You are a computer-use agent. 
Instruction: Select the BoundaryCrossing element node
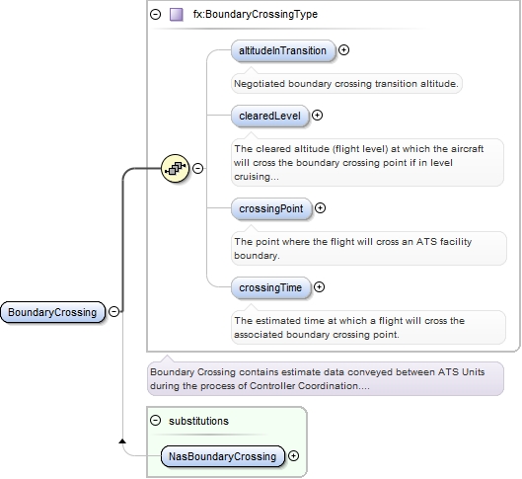(x=52, y=312)
